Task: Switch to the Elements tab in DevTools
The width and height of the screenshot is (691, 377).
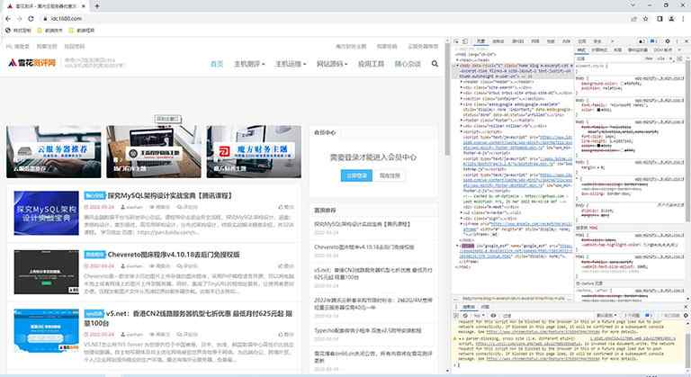Action: (x=481, y=41)
